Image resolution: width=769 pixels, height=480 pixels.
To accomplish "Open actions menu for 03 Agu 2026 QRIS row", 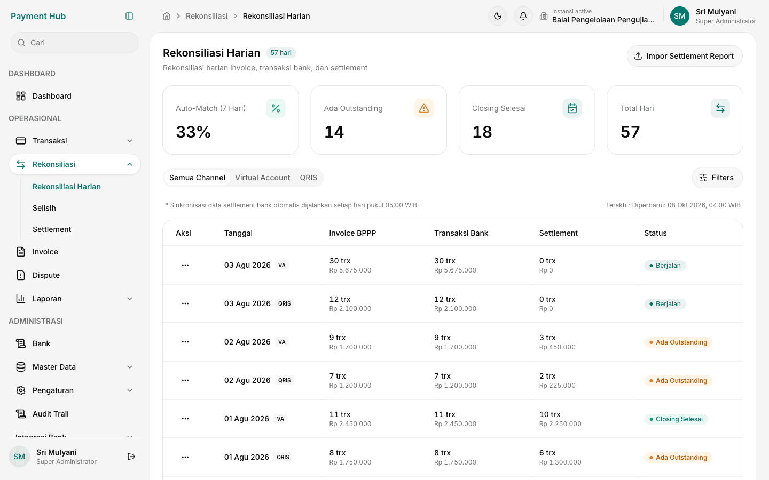I will click(x=185, y=303).
